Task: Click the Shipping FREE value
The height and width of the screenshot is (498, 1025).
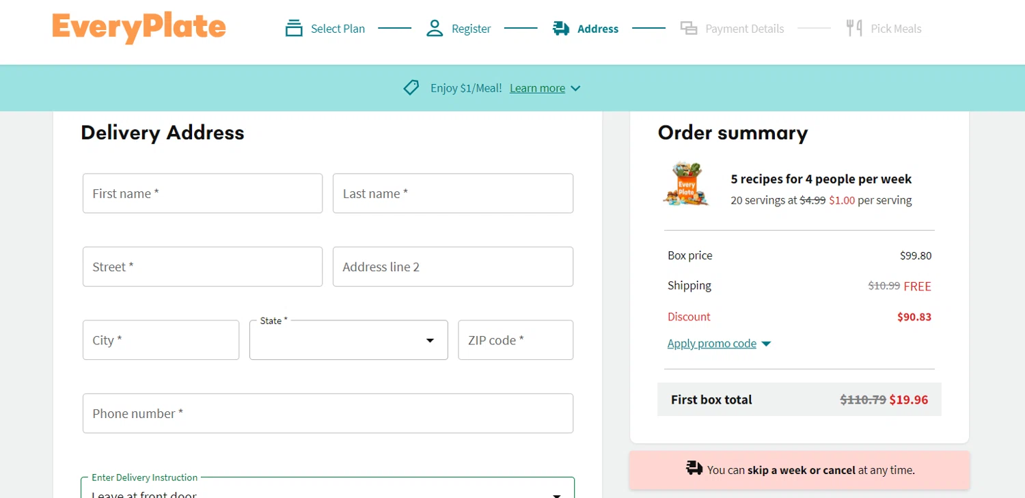Action: pyautogui.click(x=918, y=286)
